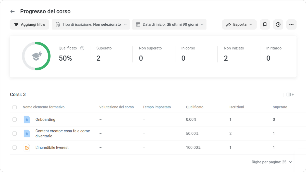
Task: Sort by the Qualificato column header
Action: coord(194,107)
